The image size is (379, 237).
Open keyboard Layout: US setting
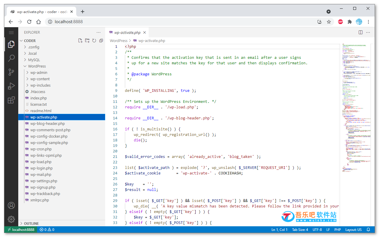click(354, 230)
